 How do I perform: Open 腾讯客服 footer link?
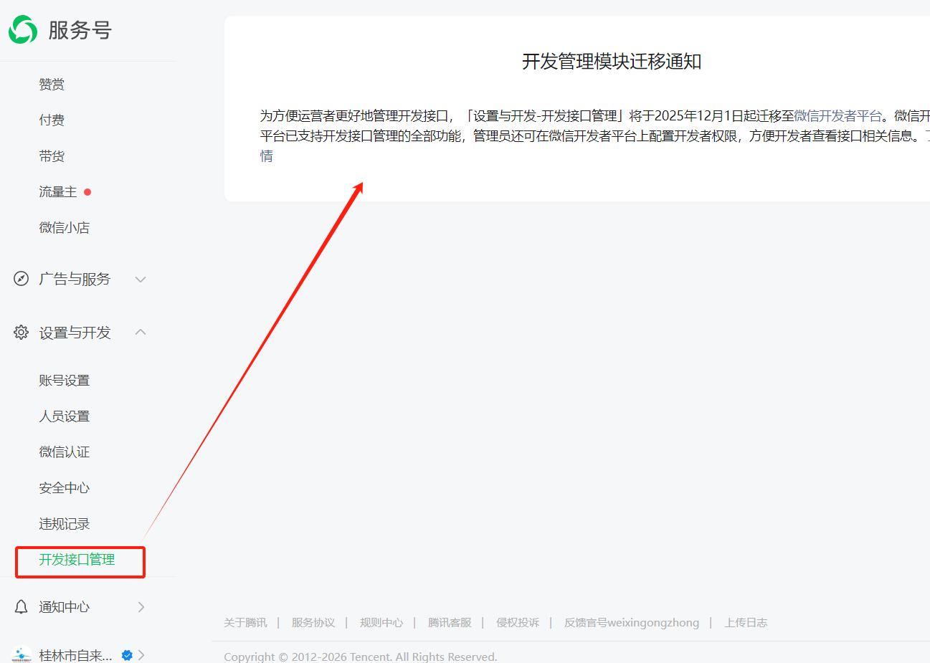[450, 623]
